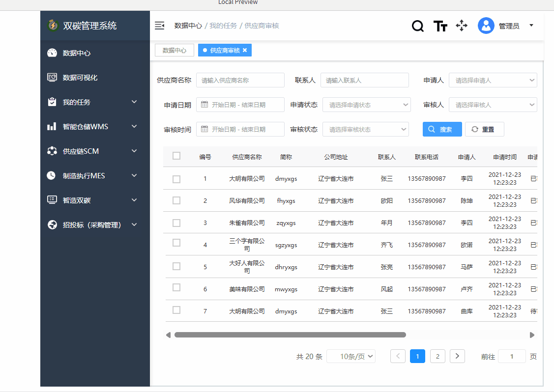
Task: Click the Tt font size icon
Action: click(x=440, y=26)
